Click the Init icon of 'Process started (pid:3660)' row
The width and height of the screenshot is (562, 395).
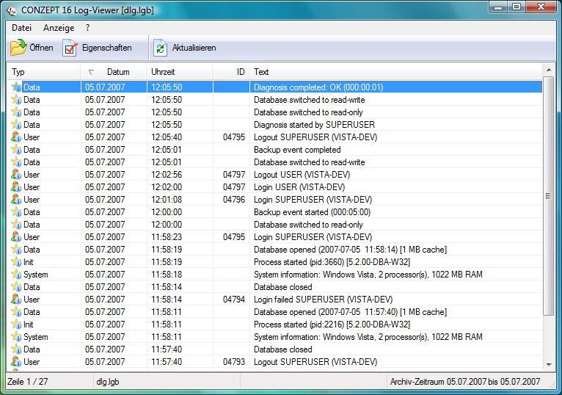click(x=16, y=262)
